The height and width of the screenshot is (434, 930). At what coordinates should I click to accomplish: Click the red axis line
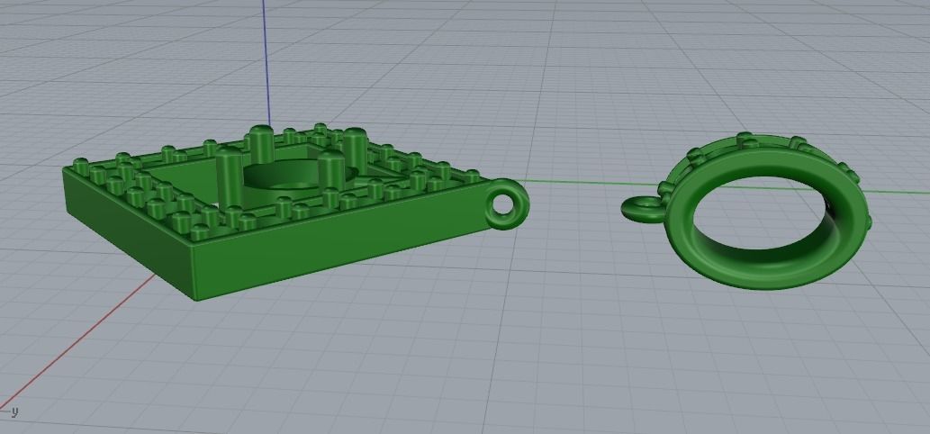(x=77, y=343)
